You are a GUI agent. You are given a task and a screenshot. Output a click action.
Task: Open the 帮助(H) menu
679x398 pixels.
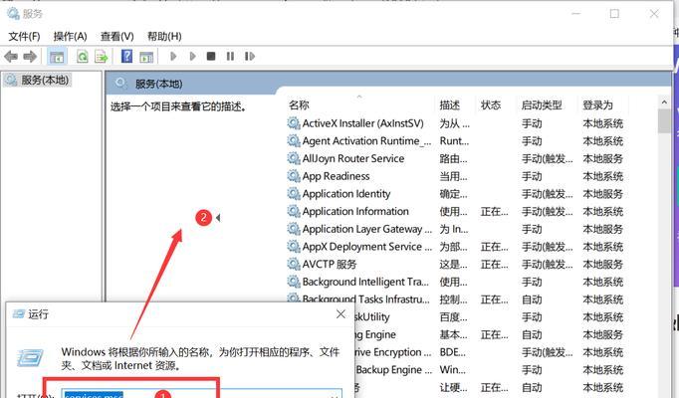click(164, 37)
